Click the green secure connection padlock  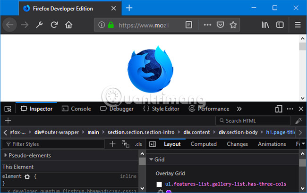(x=111, y=25)
